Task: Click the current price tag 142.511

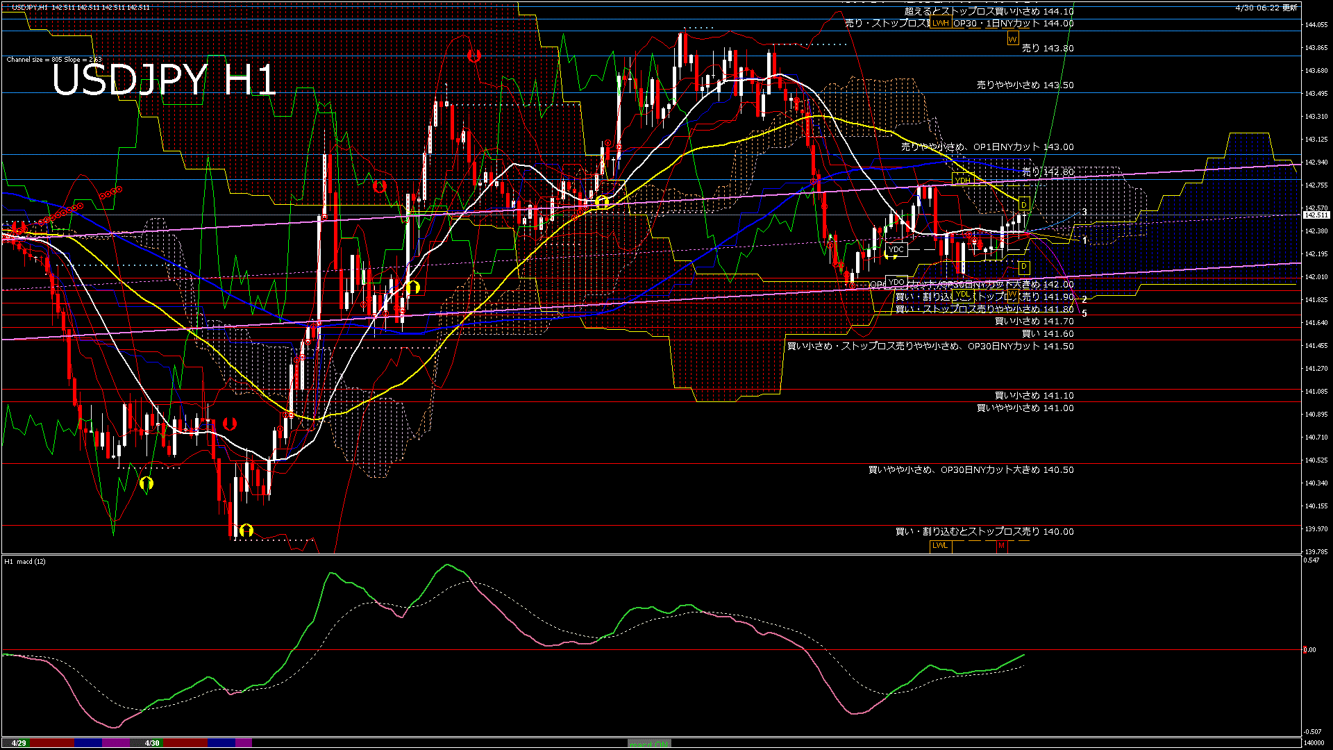Action: [1316, 215]
